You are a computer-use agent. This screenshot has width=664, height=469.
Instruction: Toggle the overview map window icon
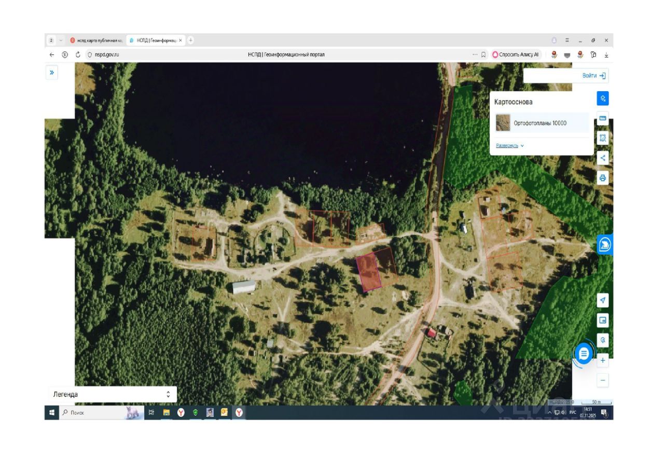[x=603, y=320]
